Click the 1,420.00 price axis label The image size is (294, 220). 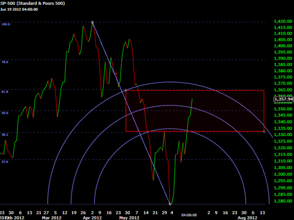[x=283, y=22]
